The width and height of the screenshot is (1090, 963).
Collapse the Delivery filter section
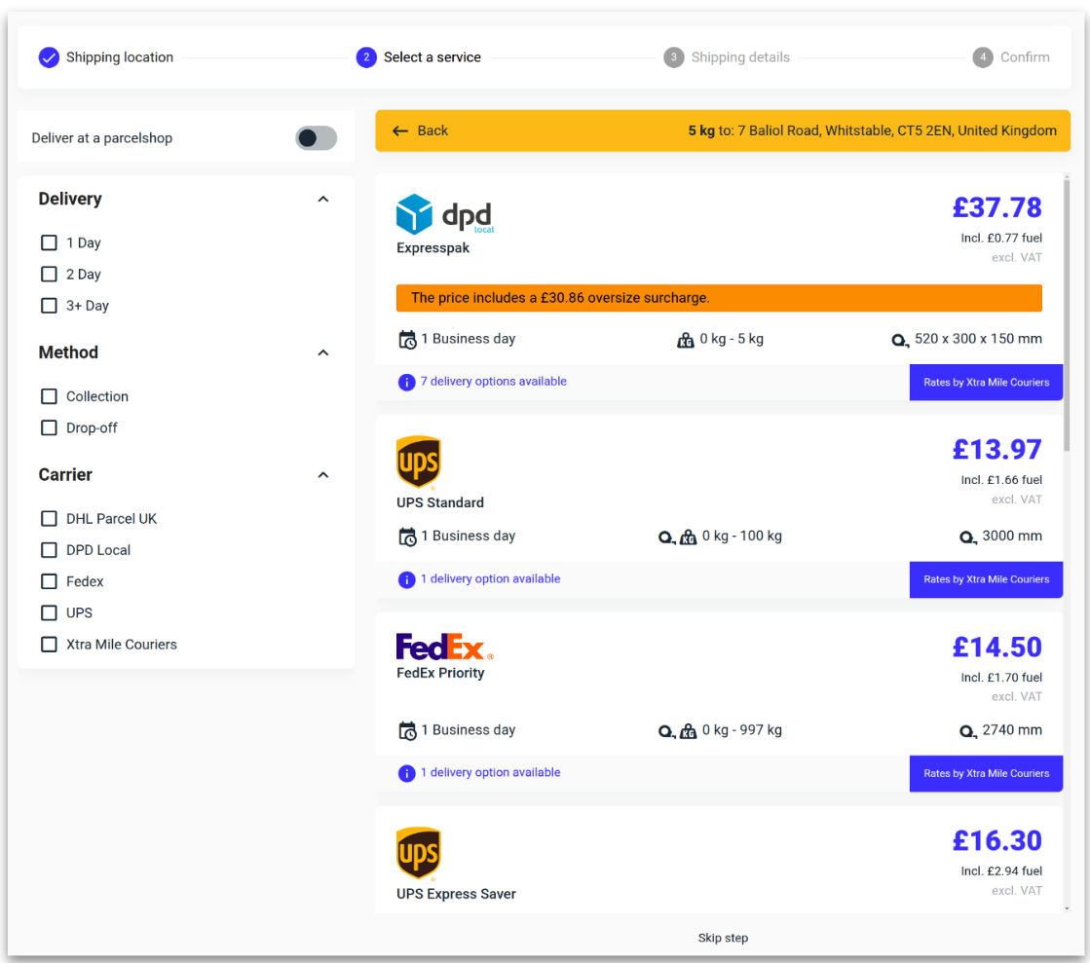tap(323, 199)
